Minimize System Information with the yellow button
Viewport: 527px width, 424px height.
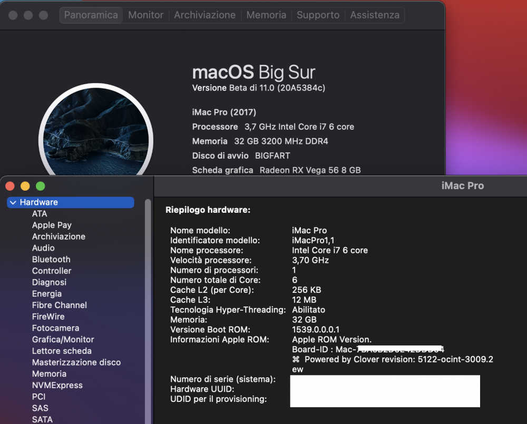coord(25,186)
